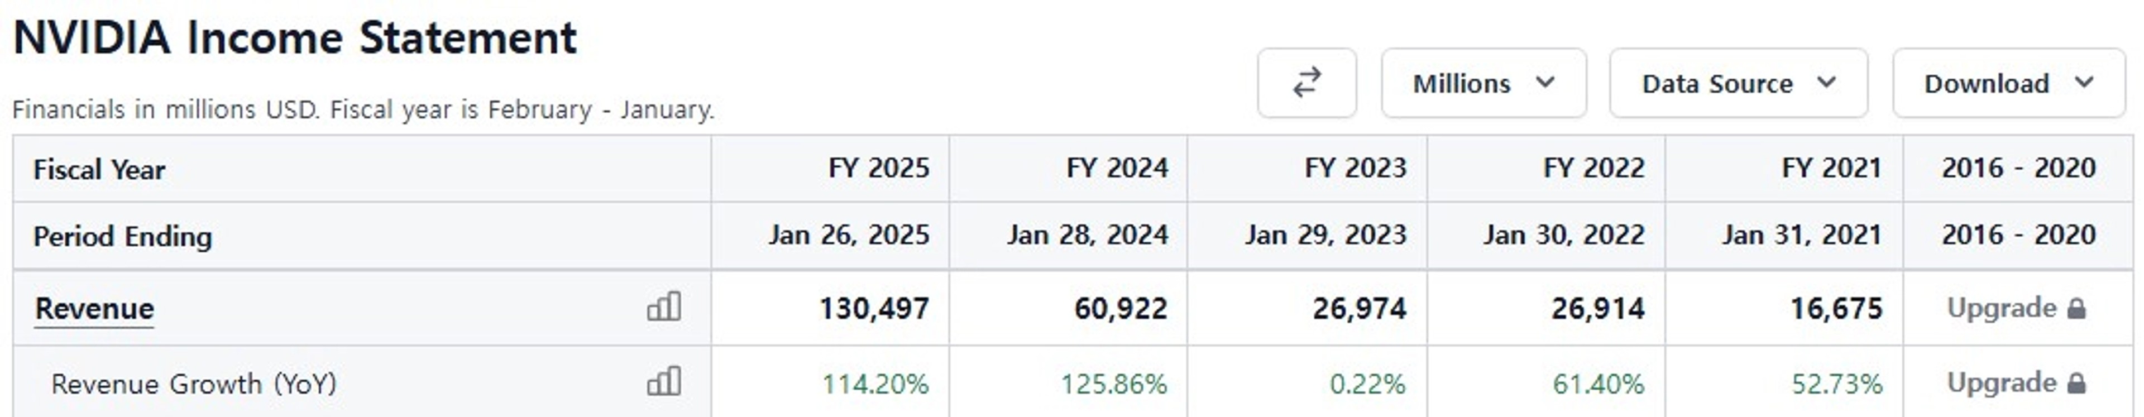Open the Download dropdown menu
2144x417 pixels.
pyautogui.click(x=2008, y=83)
